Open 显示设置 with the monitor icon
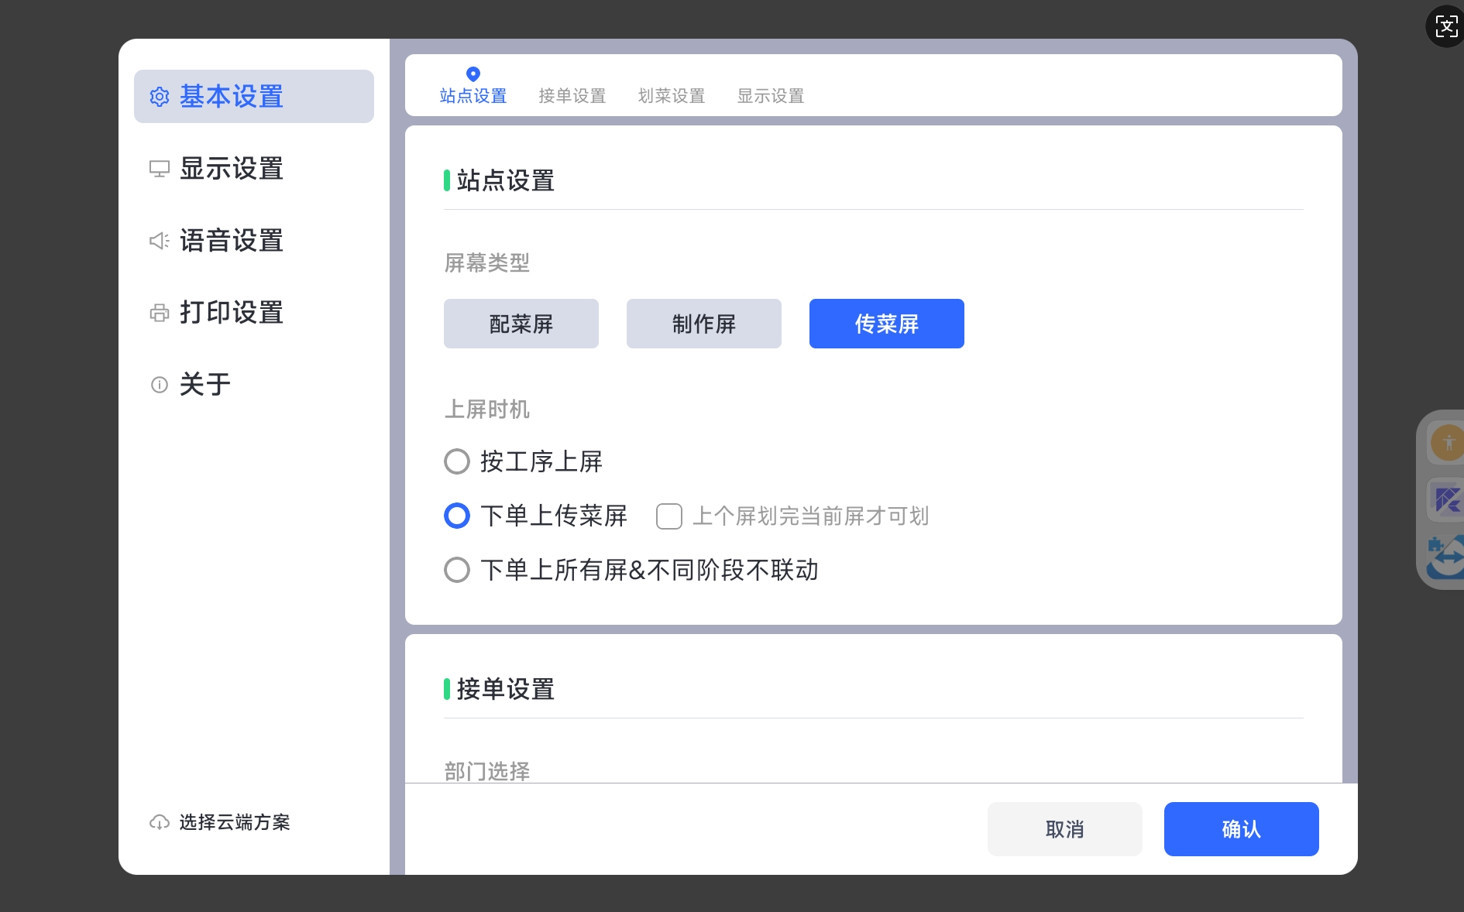 pos(231,169)
